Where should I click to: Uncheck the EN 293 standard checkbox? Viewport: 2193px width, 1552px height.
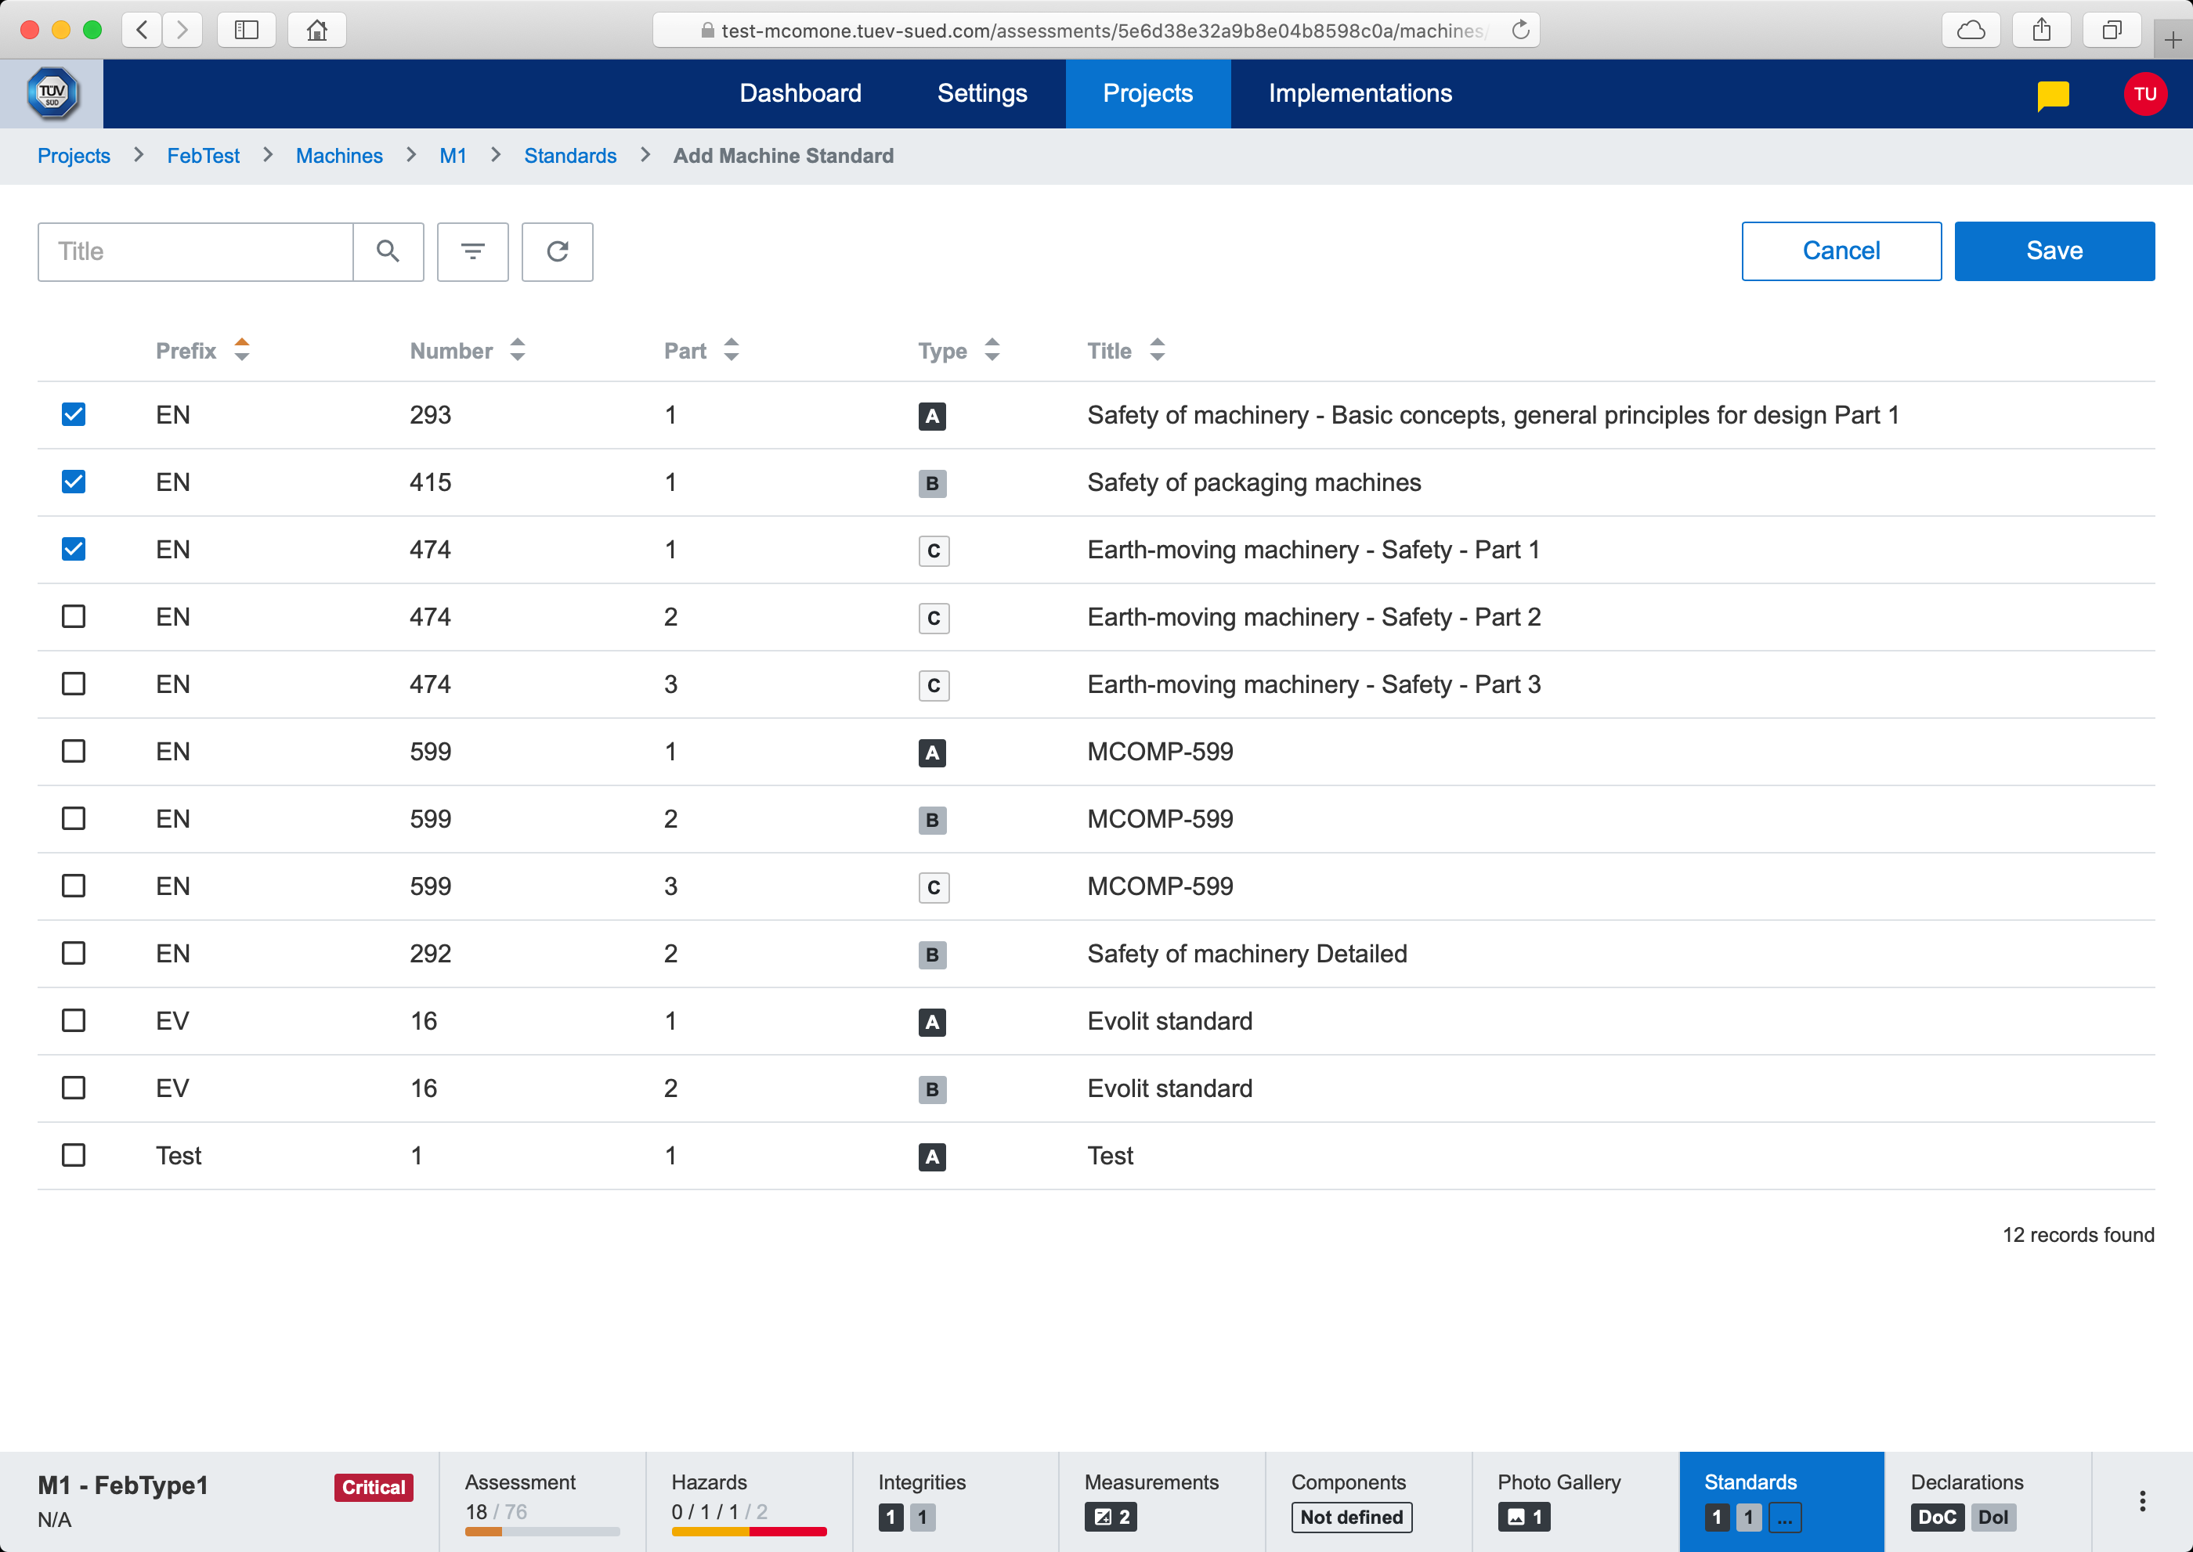pos(74,415)
